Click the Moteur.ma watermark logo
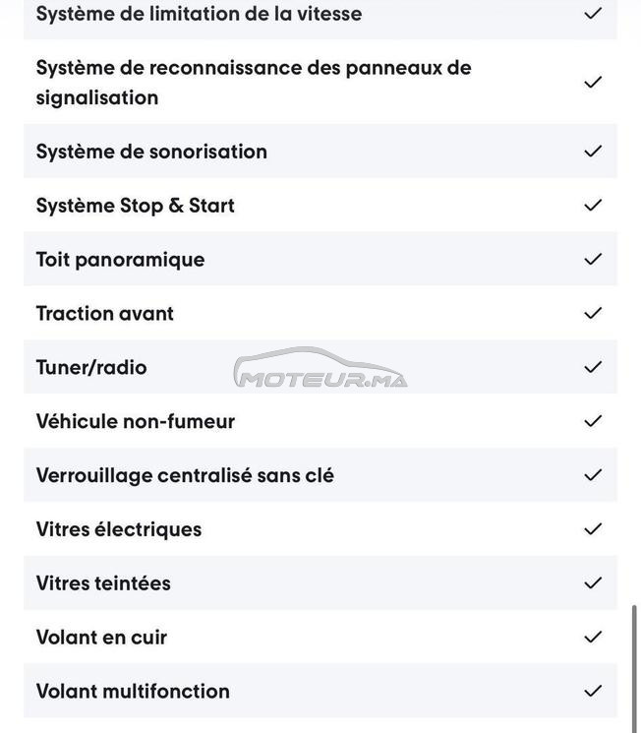Image resolution: width=641 pixels, height=733 pixels. [320, 368]
